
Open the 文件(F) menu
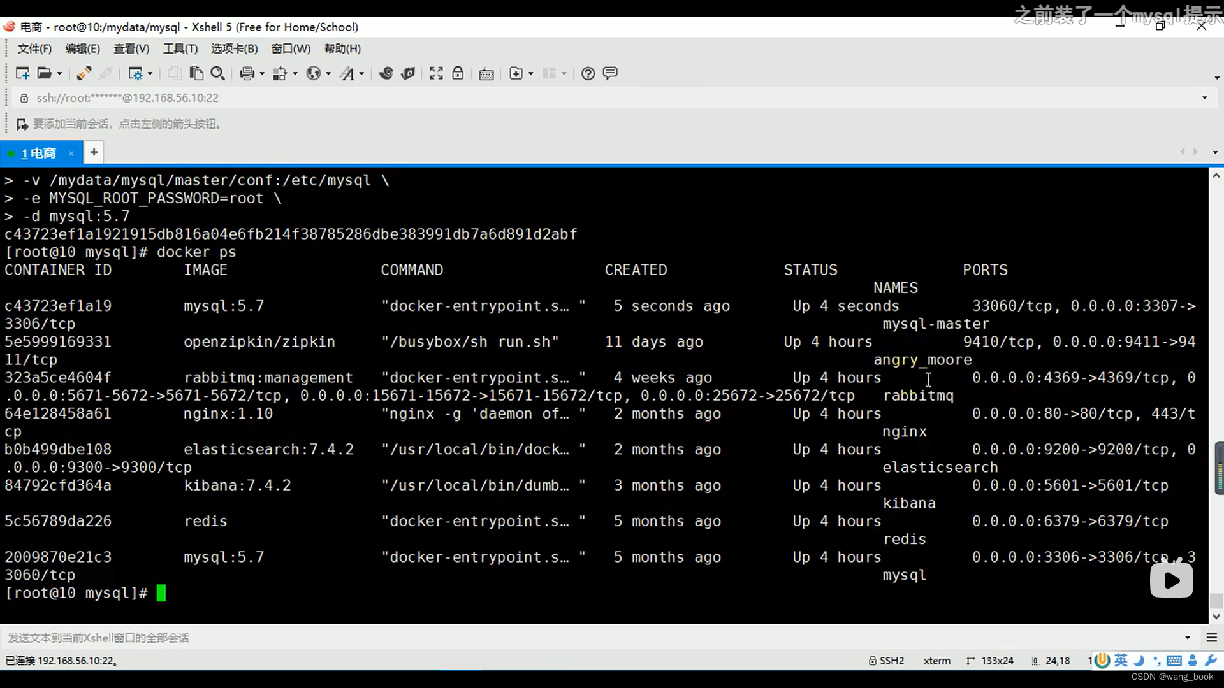click(x=34, y=49)
